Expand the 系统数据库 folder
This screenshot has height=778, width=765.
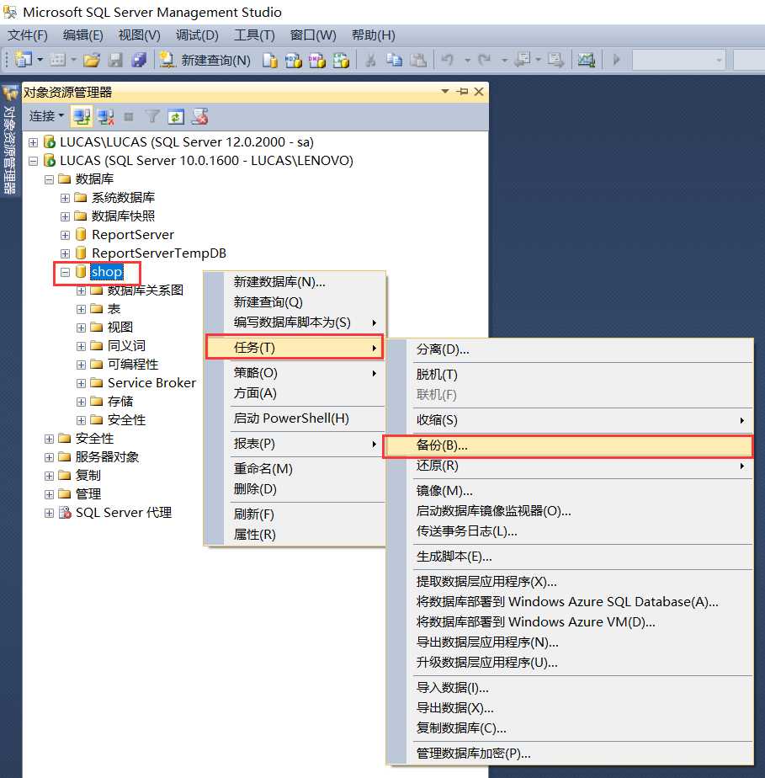point(65,198)
